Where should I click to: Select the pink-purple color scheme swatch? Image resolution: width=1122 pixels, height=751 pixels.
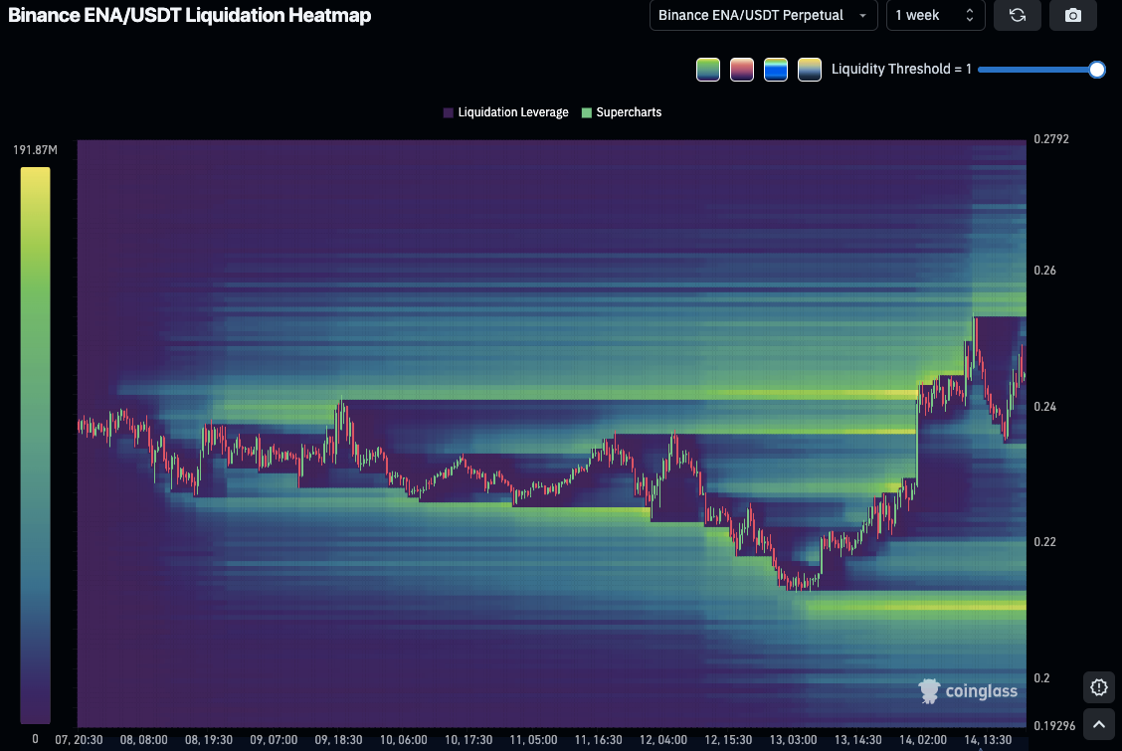[x=742, y=70]
